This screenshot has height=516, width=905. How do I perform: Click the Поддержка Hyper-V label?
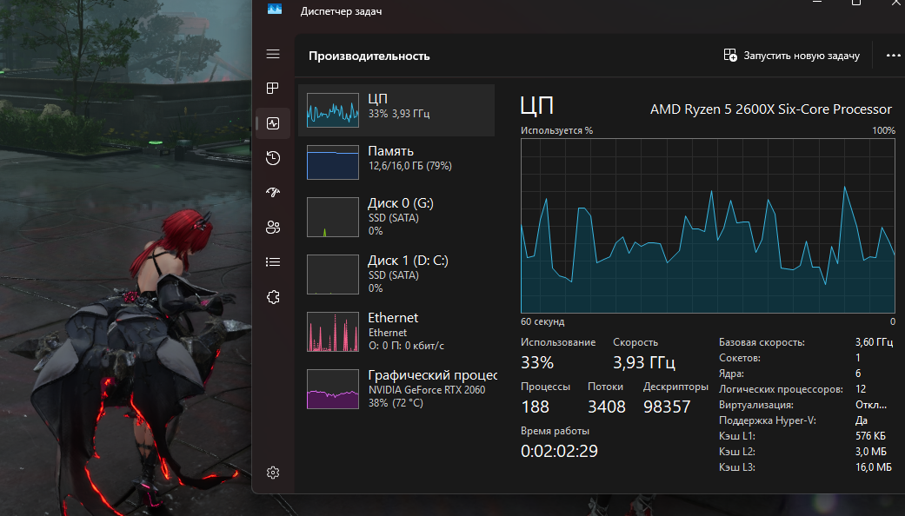coord(768,420)
